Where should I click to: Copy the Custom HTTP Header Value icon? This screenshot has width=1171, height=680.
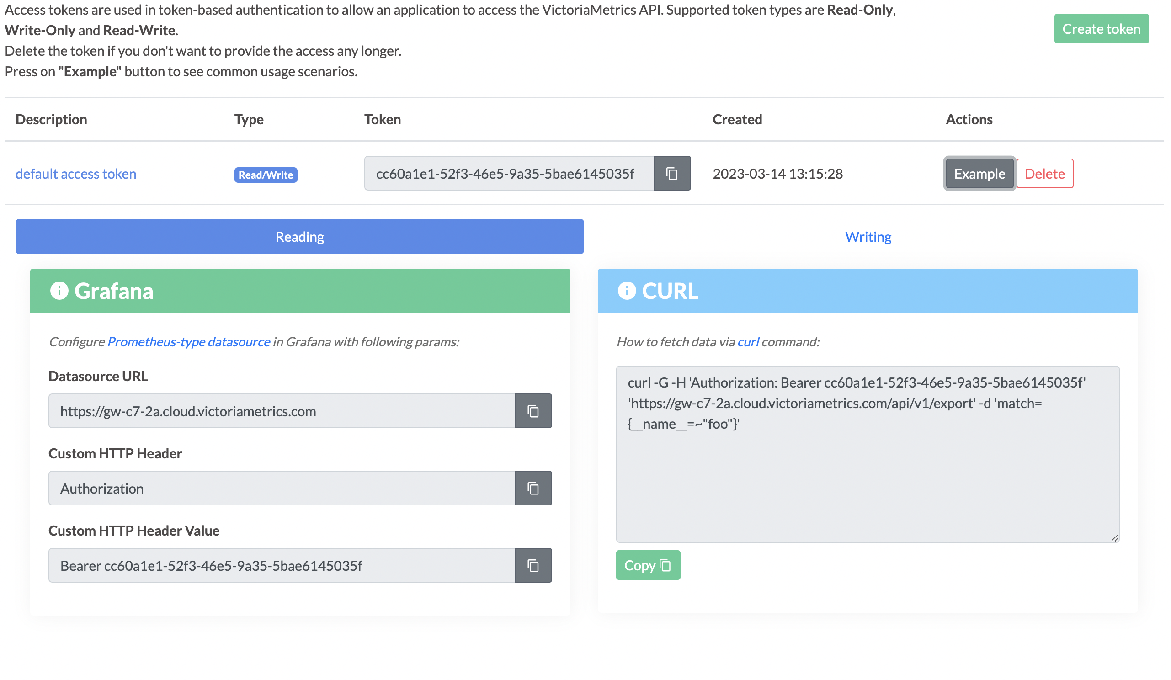coord(533,566)
